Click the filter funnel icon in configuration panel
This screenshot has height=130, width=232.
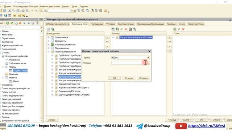click(x=37, y=23)
